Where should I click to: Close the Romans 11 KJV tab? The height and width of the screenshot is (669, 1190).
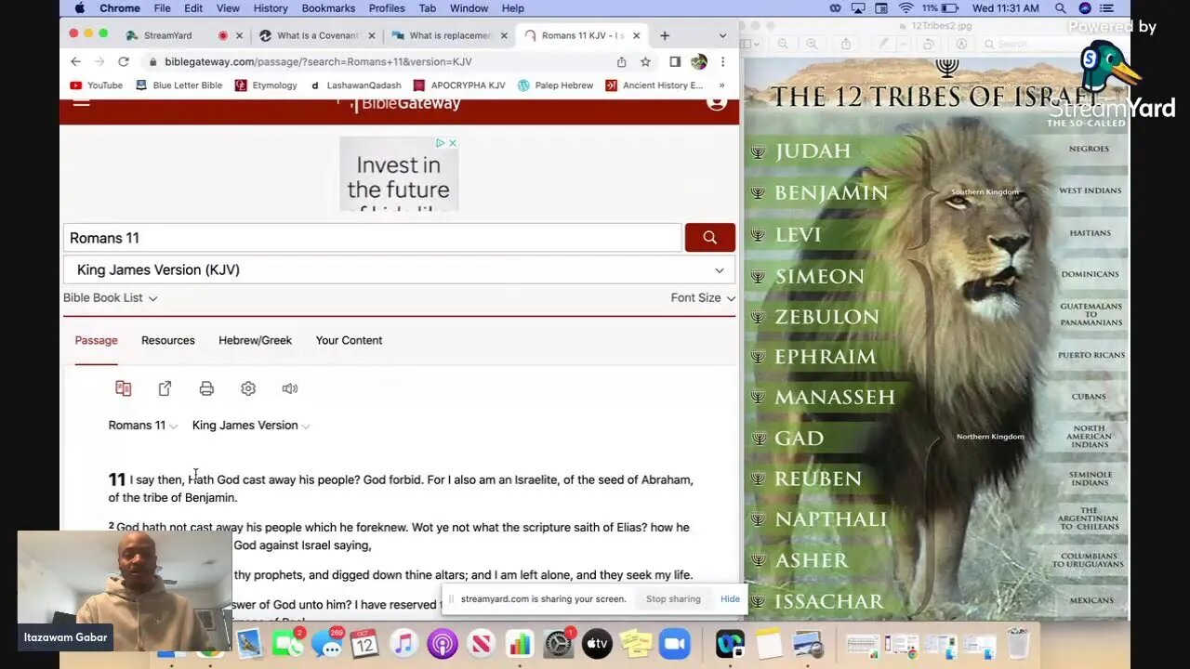point(636,35)
